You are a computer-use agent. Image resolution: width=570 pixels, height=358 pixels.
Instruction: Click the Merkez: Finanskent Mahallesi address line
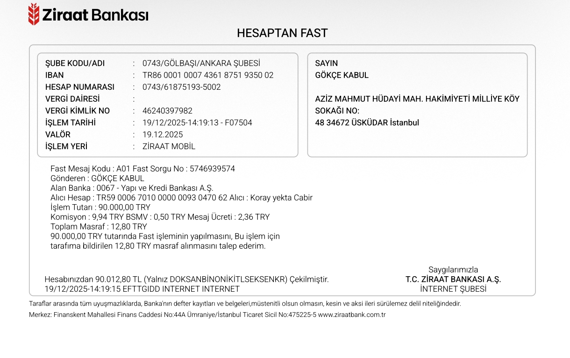coord(207,315)
